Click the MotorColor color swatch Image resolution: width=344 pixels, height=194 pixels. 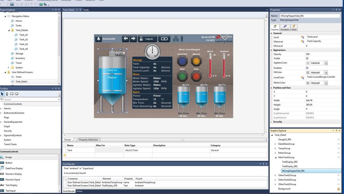click(308, 83)
